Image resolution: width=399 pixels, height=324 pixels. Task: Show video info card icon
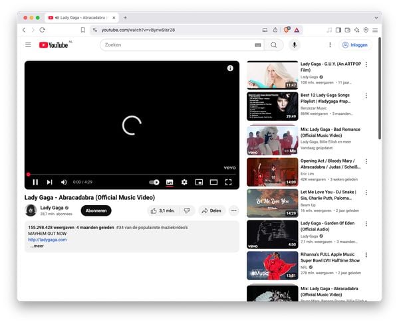pos(230,68)
